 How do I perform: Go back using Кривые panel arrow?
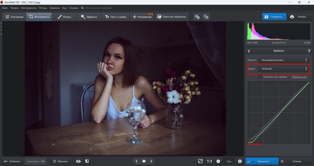[x=249, y=51]
